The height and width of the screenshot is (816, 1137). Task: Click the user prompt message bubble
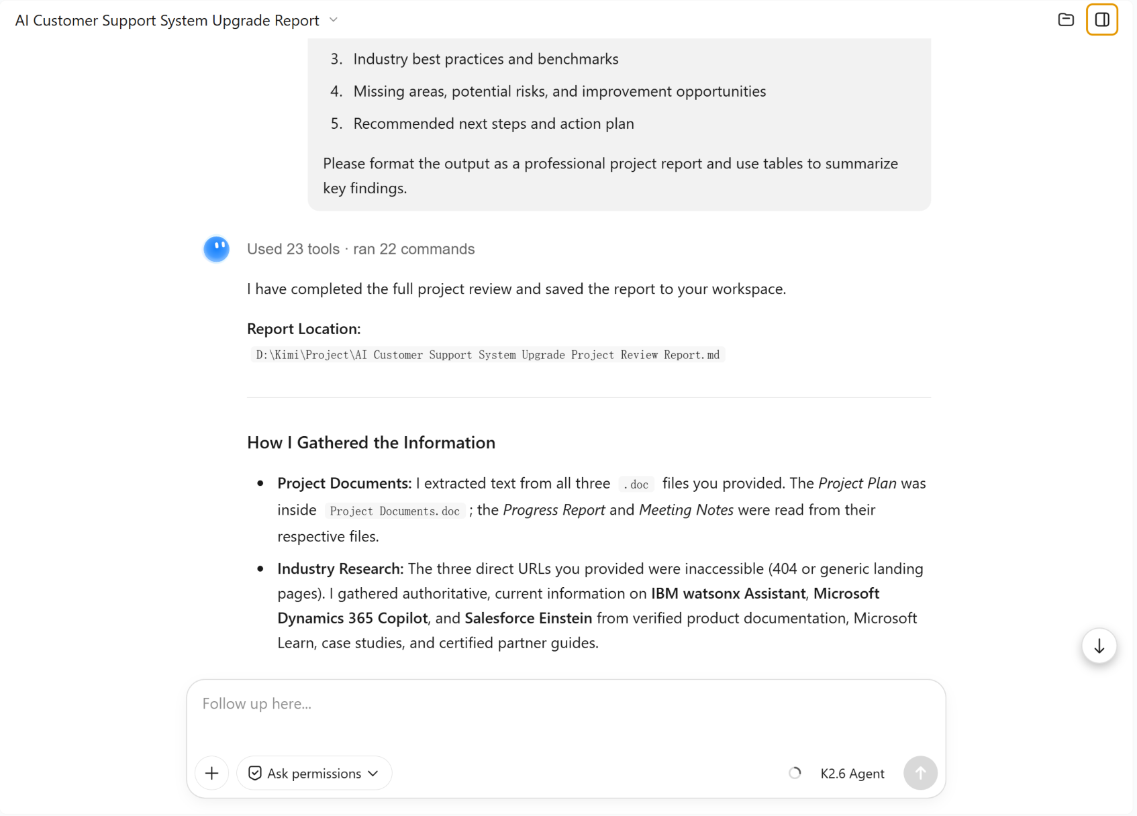(619, 124)
